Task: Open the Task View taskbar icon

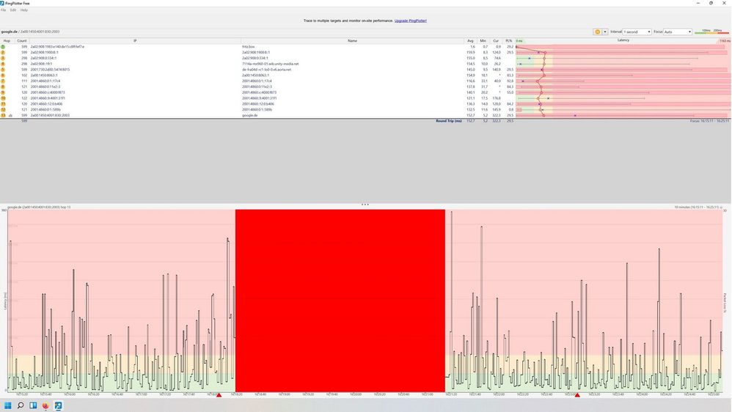Action: tap(33, 405)
